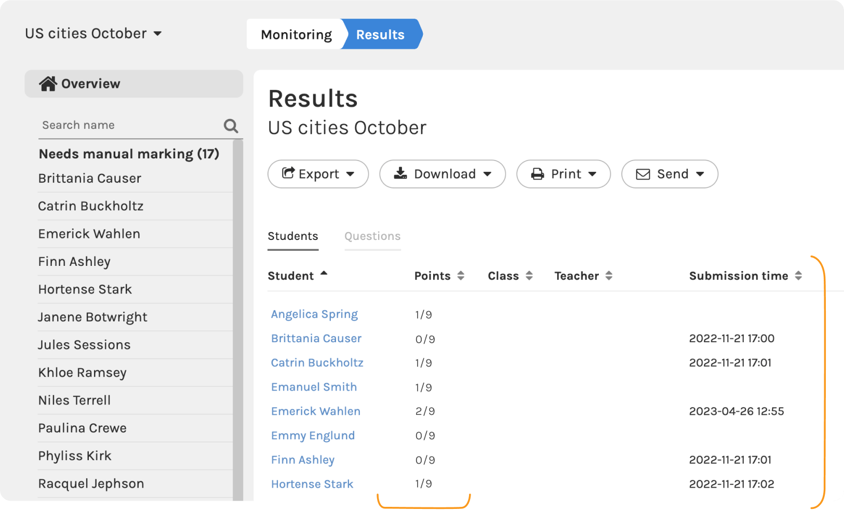Expand the Print options dropdown
The image size is (844, 511).
coord(563,174)
